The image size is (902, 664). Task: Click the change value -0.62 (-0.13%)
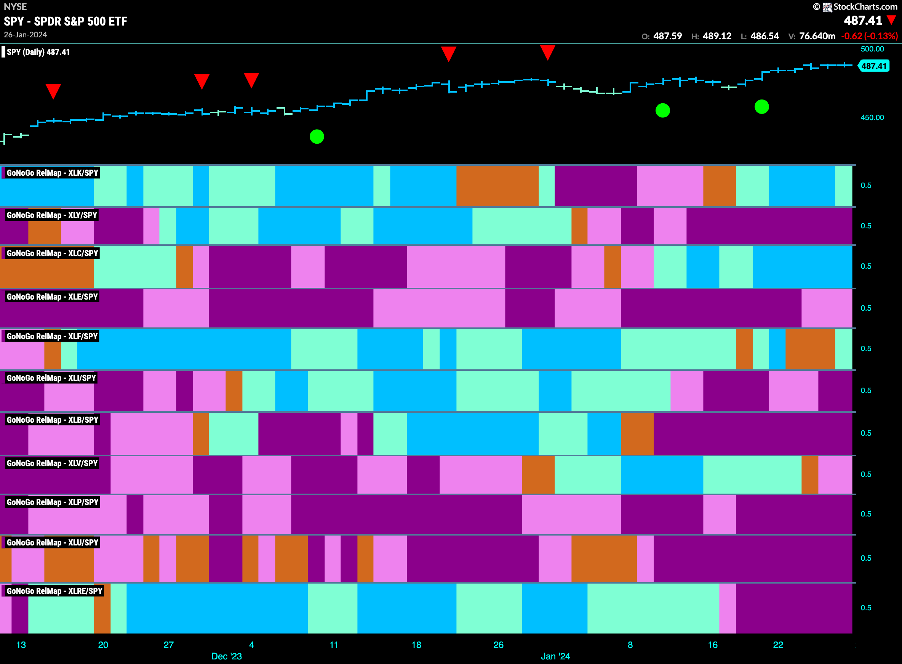click(870, 36)
